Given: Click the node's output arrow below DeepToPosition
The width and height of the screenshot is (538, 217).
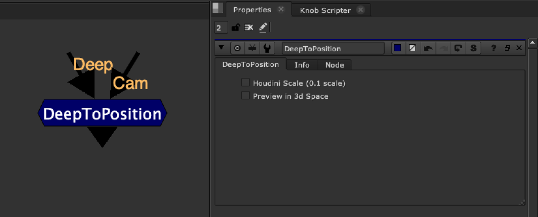Looking at the screenshot, I should 102,137.
